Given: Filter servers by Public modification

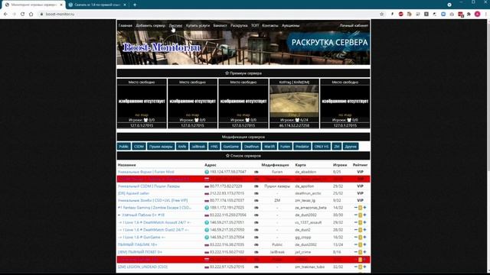Looking at the screenshot, I should click(x=124, y=147).
